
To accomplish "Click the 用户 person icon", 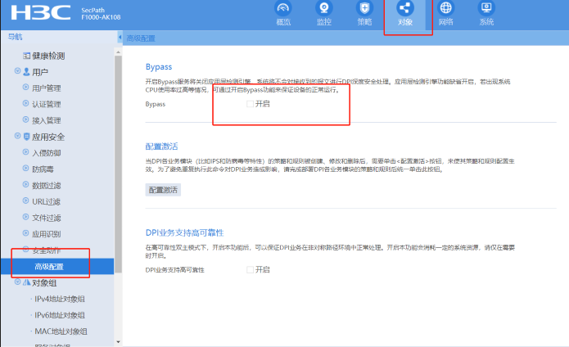I will [x=26, y=72].
